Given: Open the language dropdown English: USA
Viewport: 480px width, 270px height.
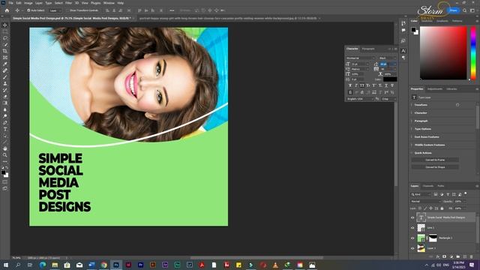Looking at the screenshot, I should click(x=360, y=99).
